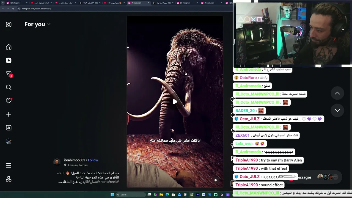Open the first Premiere Pro taskbar icon
Image resolution: width=352 pixels, height=198 pixels.
[x=198, y=195]
